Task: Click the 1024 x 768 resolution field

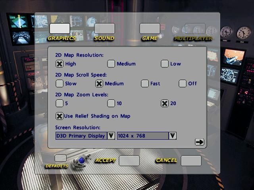Action: (143, 136)
